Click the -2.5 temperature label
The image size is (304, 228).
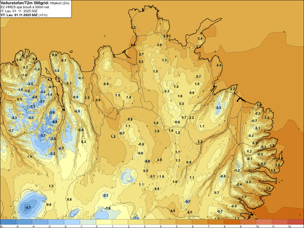[x=30, y=84]
